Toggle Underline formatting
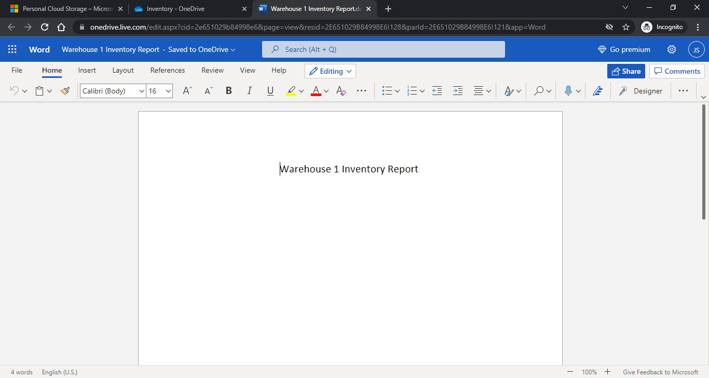This screenshot has height=378, width=709. [x=270, y=91]
